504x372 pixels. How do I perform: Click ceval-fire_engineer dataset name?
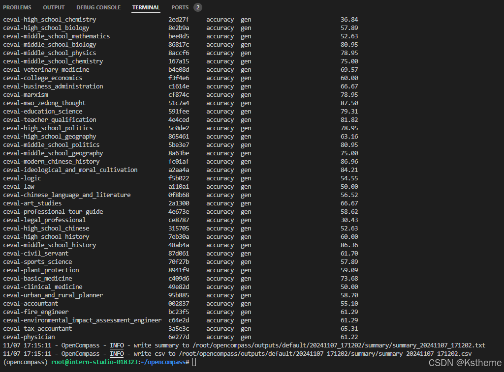pos(35,312)
